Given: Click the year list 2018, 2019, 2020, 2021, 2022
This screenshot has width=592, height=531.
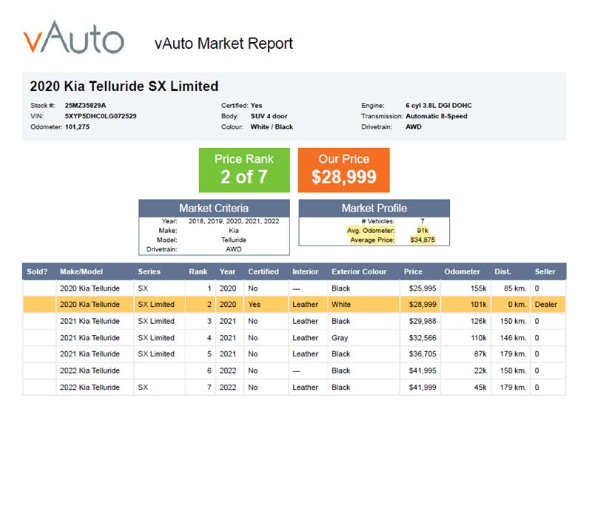Looking at the screenshot, I should pos(234,221).
